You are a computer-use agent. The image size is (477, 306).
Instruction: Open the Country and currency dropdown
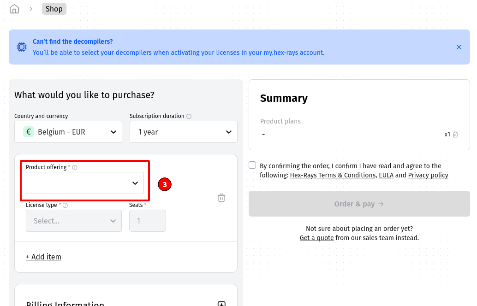68,132
